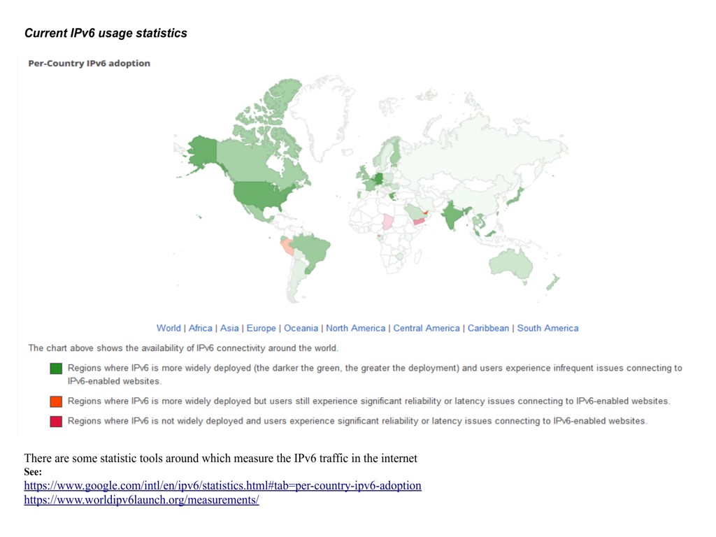Click the Caribbean region link
The width and height of the screenshot is (716, 537).
tap(488, 328)
